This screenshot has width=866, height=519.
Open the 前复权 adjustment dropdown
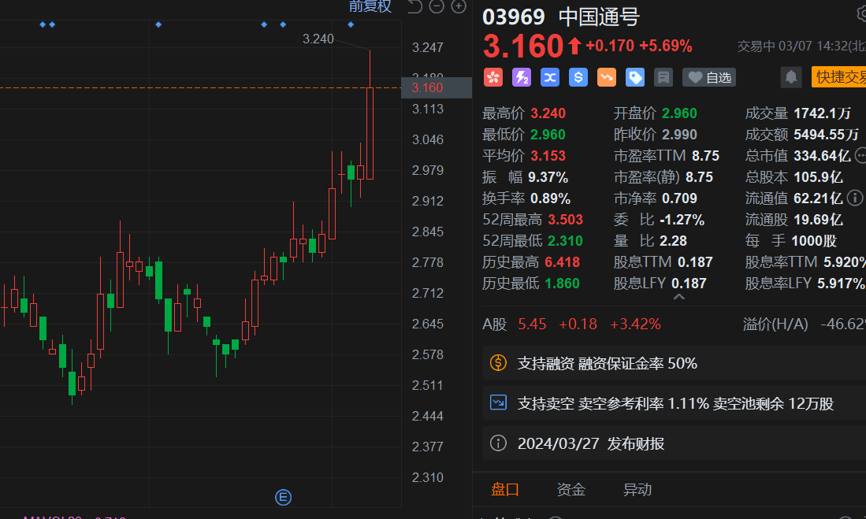(370, 6)
